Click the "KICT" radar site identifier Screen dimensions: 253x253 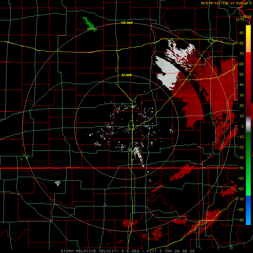152,251
